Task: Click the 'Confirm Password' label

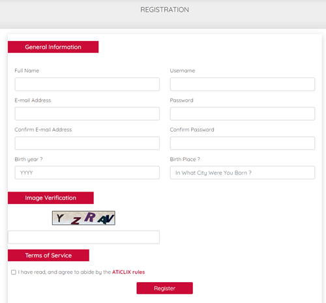Action: [192, 130]
